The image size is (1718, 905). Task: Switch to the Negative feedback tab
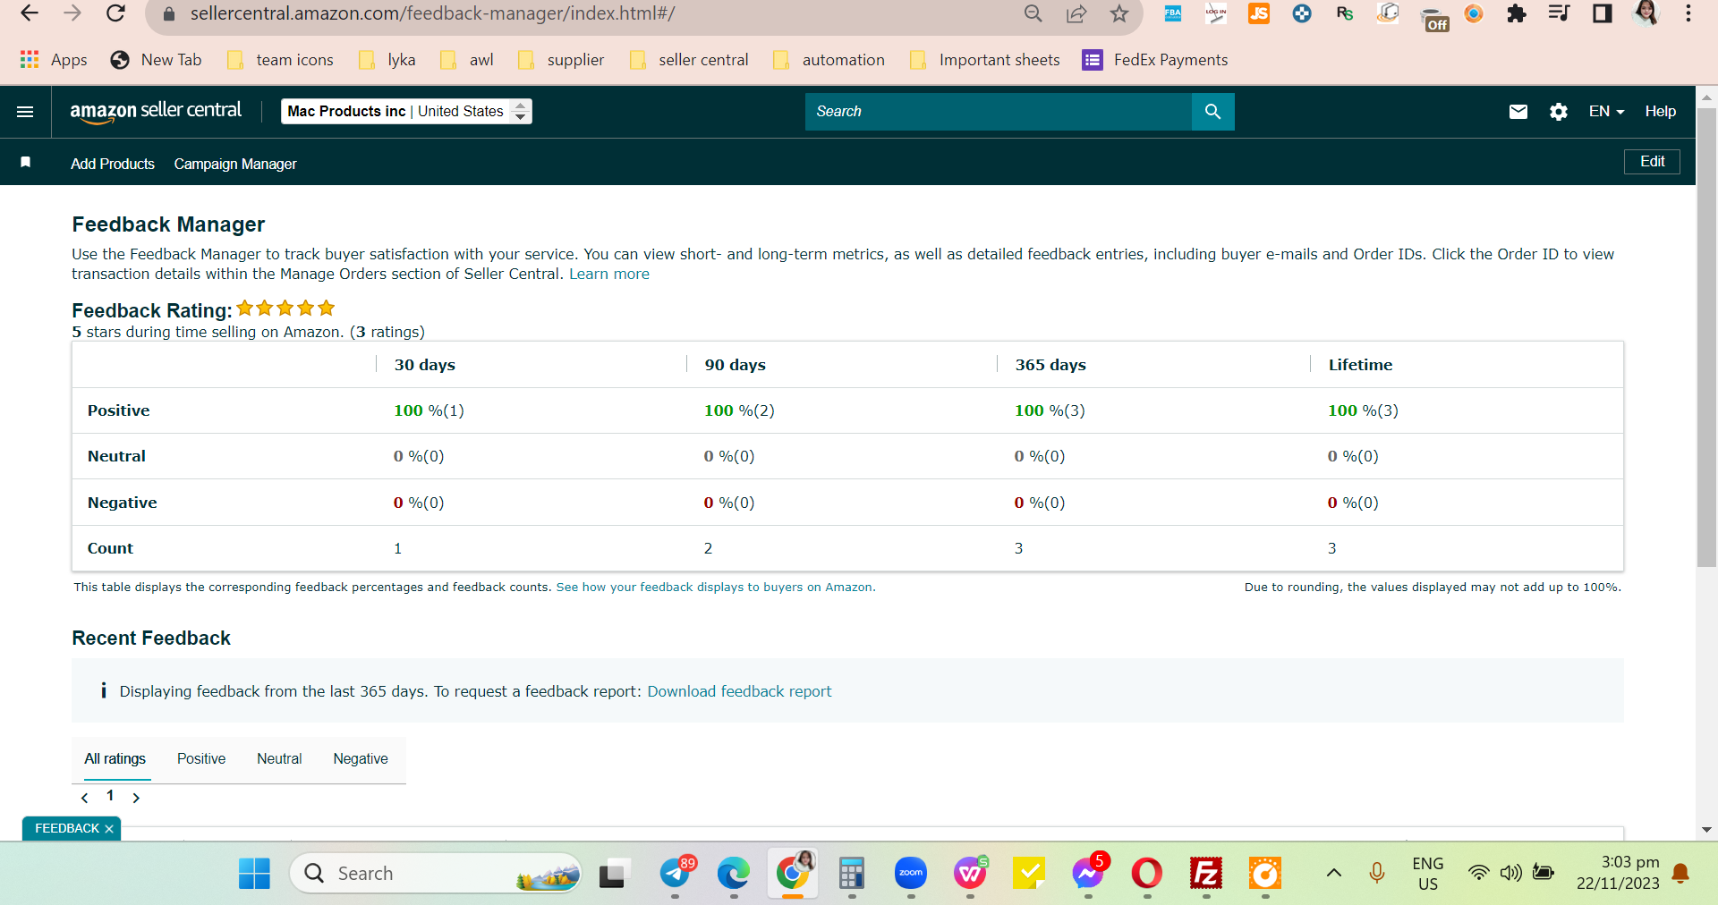361,758
